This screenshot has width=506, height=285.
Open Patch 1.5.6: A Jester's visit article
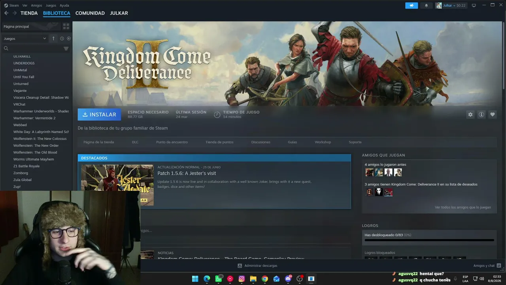tap(187, 173)
